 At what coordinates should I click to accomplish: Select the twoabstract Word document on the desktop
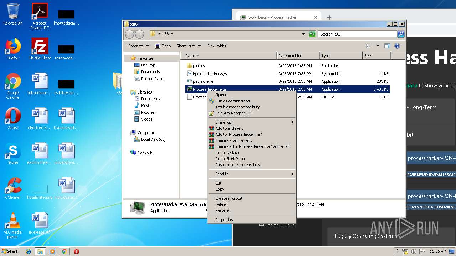(x=66, y=119)
